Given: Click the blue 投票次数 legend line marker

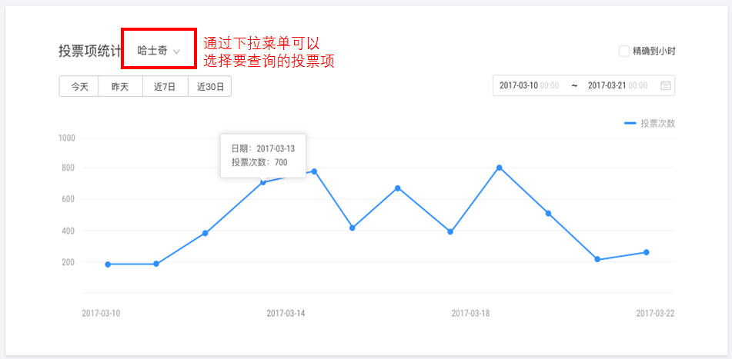Looking at the screenshot, I should (630, 123).
